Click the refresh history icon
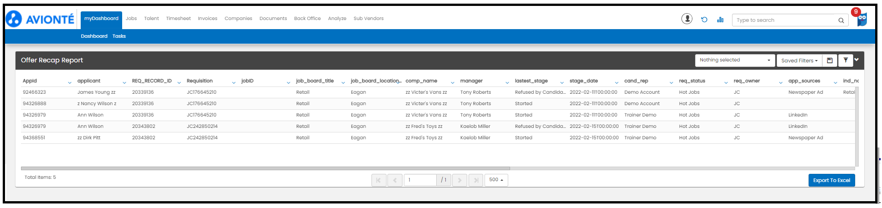Screen dimensions: 882x208 click(x=704, y=20)
